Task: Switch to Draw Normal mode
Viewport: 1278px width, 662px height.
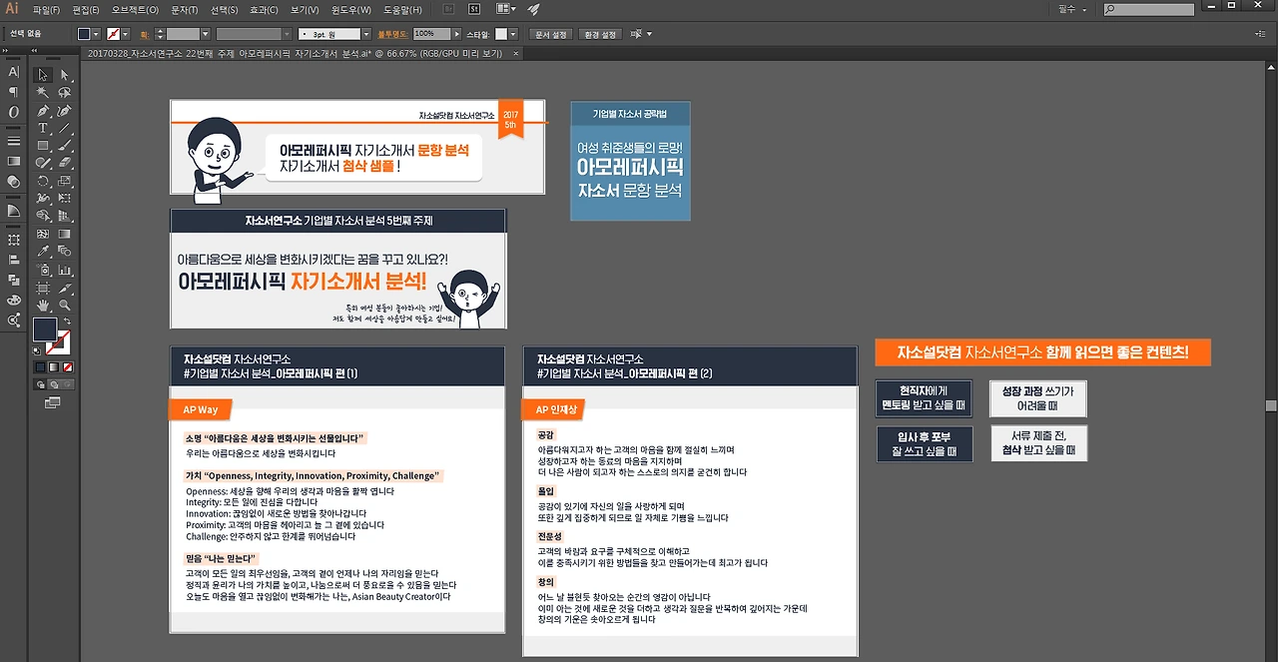Action: coord(41,383)
